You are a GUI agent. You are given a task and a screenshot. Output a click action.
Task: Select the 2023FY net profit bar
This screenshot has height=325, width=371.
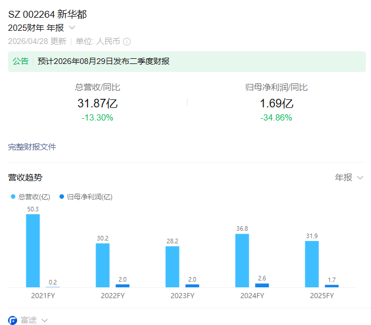(192, 286)
